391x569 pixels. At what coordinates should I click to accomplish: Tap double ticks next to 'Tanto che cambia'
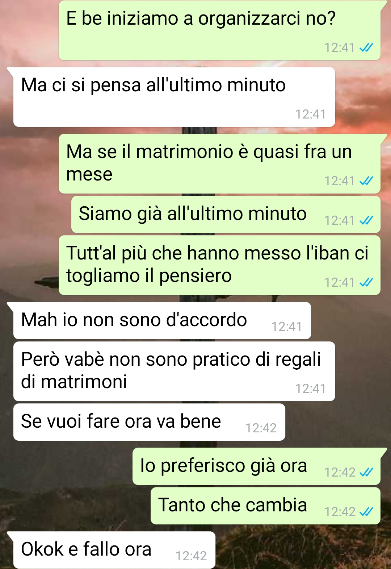[x=366, y=511]
